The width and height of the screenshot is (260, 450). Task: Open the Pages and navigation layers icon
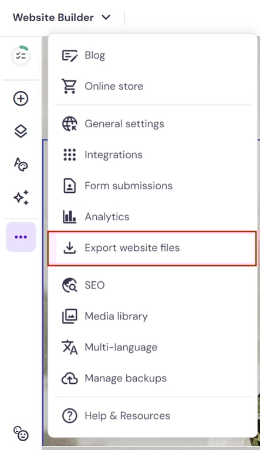(21, 131)
